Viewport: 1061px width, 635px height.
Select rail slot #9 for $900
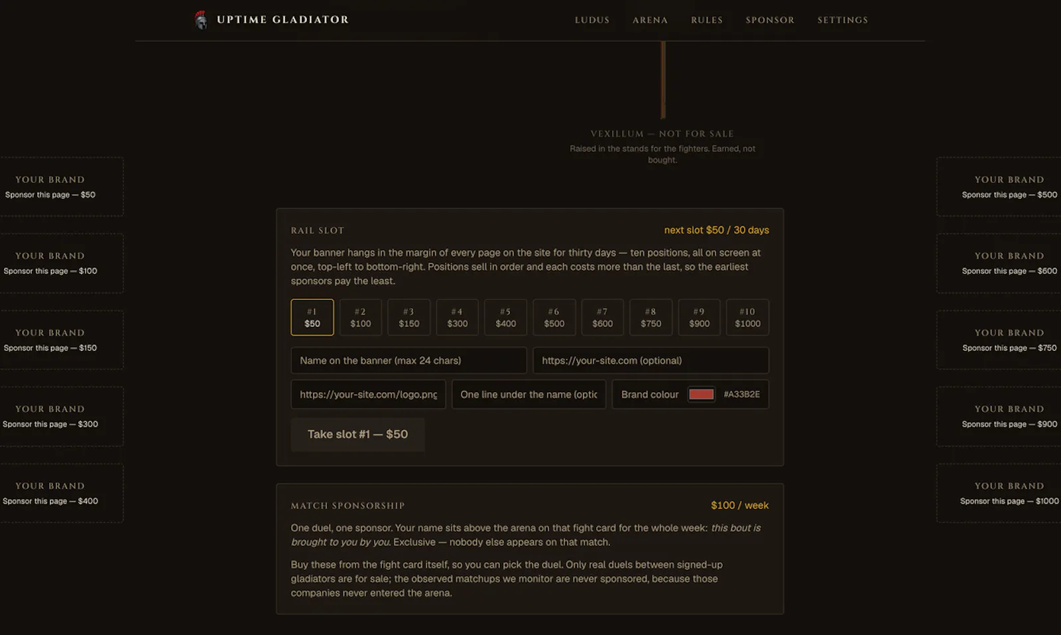pyautogui.click(x=700, y=317)
